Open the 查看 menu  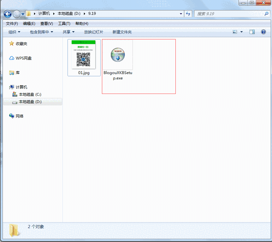pyautogui.click(x=46, y=23)
